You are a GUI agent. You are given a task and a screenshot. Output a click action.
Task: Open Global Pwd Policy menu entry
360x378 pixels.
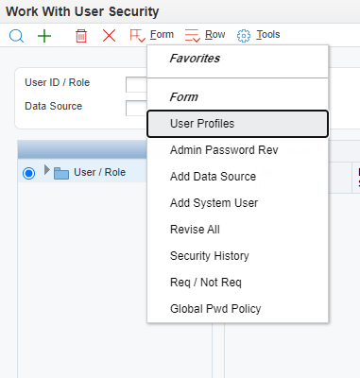coord(238,309)
